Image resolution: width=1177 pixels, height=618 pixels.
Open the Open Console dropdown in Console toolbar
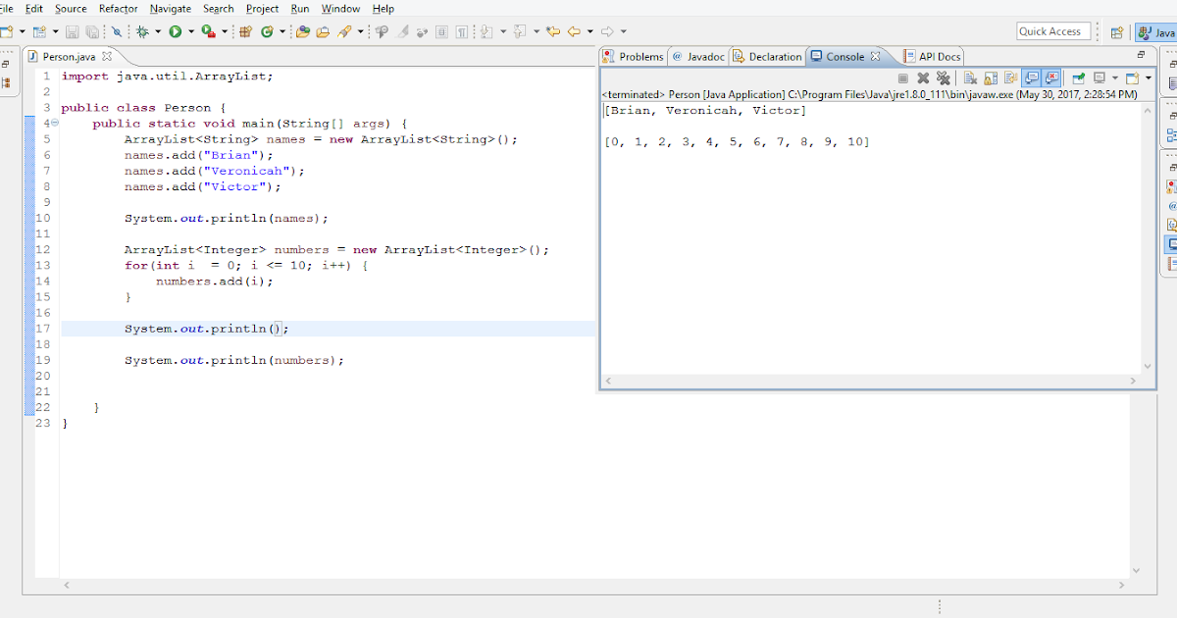(1148, 77)
